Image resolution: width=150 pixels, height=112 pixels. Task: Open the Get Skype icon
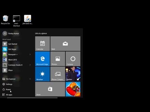point(5,49)
